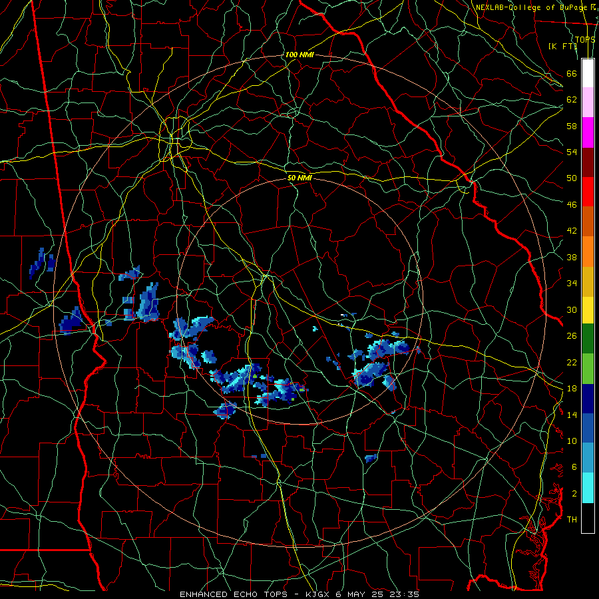Click the cyan legend swatch
The height and width of the screenshot is (599, 599).
pos(588,488)
